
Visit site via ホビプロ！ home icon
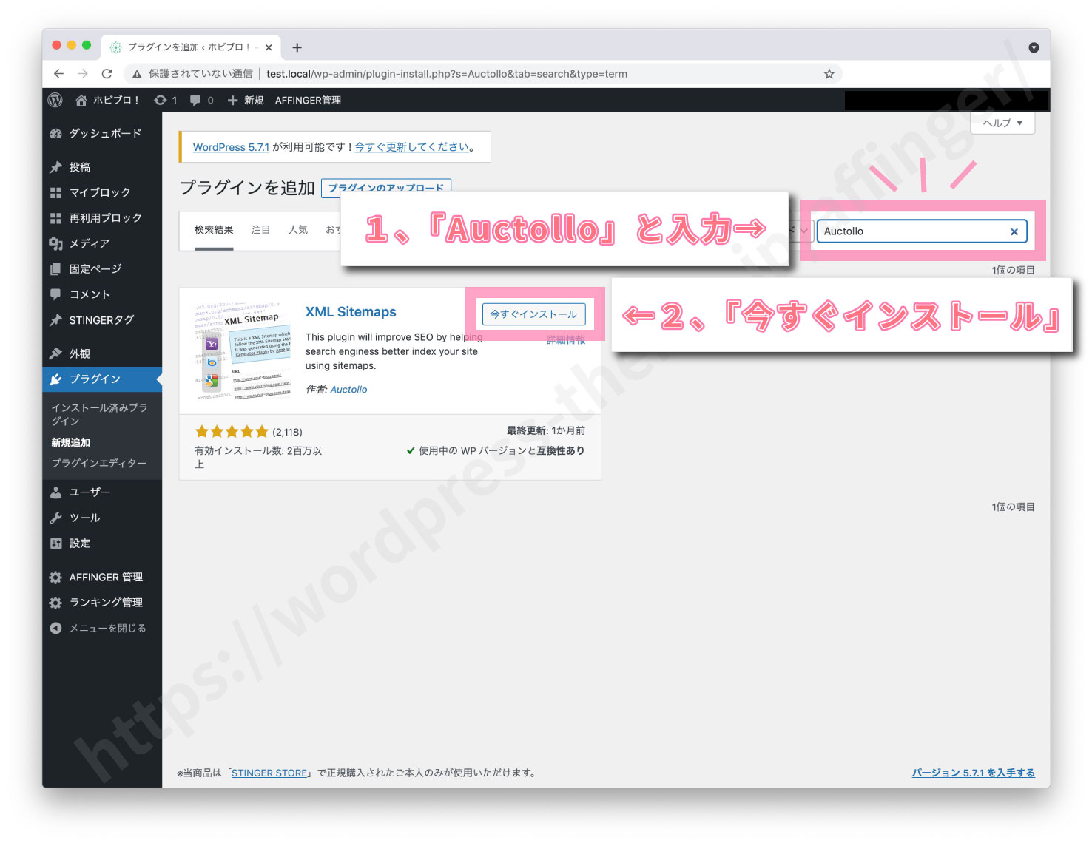(x=107, y=100)
